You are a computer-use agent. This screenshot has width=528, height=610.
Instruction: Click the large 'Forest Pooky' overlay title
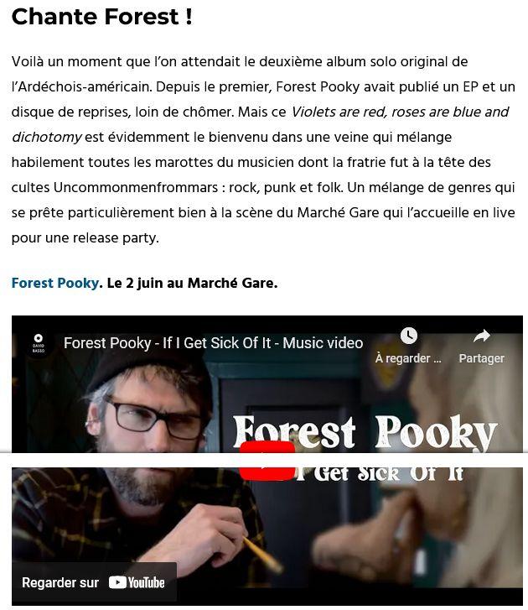pos(365,432)
